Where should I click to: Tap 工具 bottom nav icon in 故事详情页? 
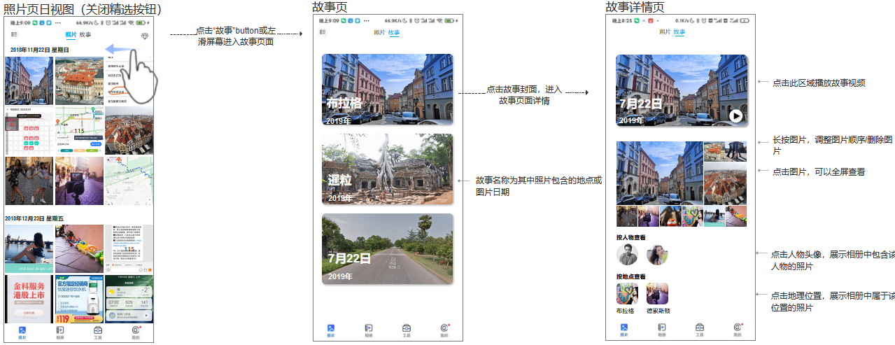click(700, 330)
